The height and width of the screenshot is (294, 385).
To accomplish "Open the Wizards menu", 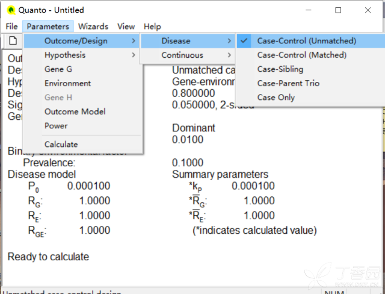I will pos(93,27).
